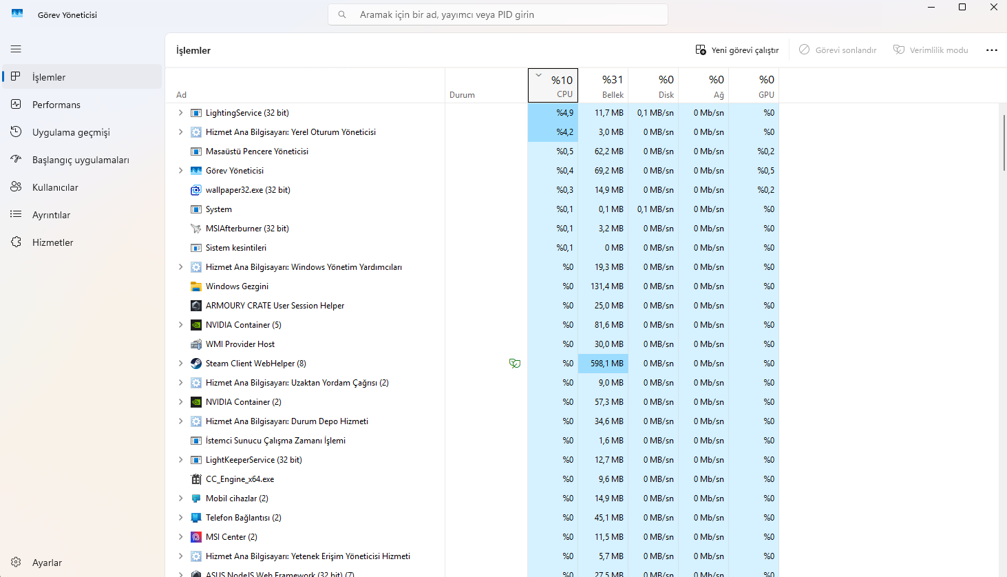Screen dimensions: 1007x577
Task: Click the Telefon Bağlantısı process icon
Action: (x=196, y=518)
